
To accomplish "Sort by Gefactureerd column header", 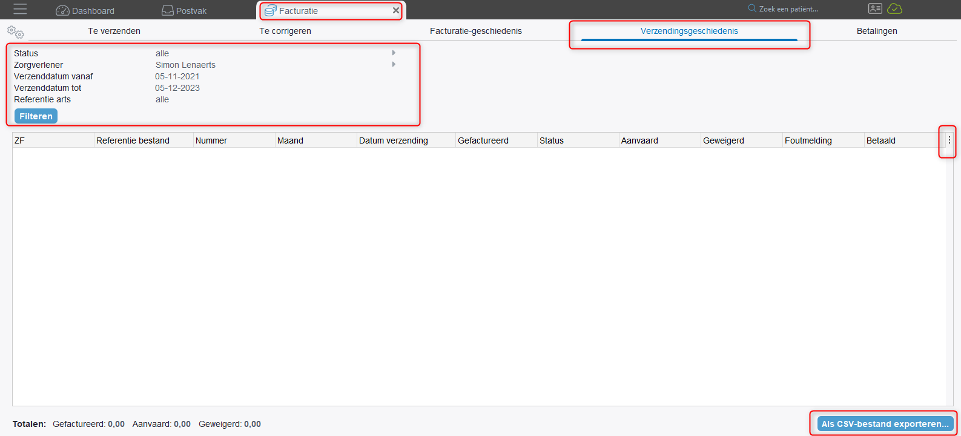I will 496,140.
